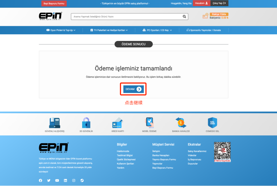Expand PC Oyunları / CD Key dropdown
The image size is (277, 186).
click(x=157, y=30)
